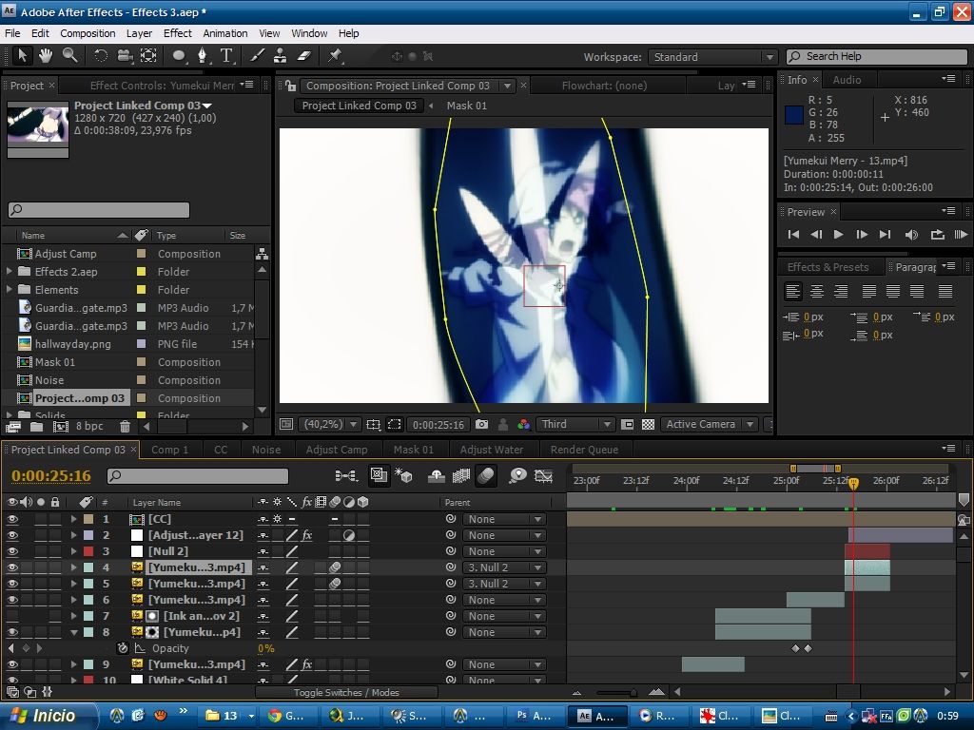
Task: Hide the CC layer
Action: coord(12,519)
